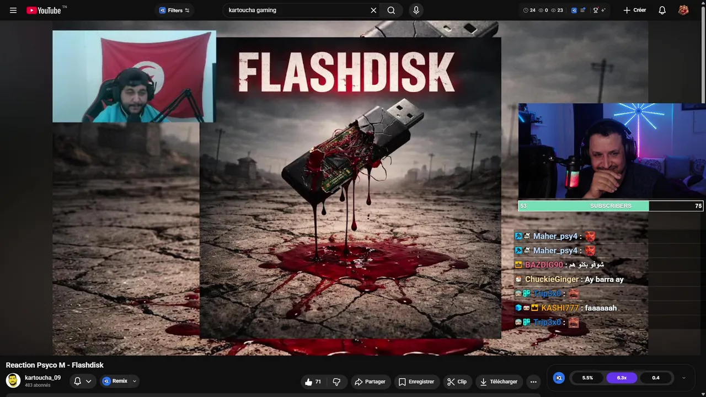This screenshot has height=397, width=706.
Task: Open the kartoucha_09 channel avatar
Action: 13,380
